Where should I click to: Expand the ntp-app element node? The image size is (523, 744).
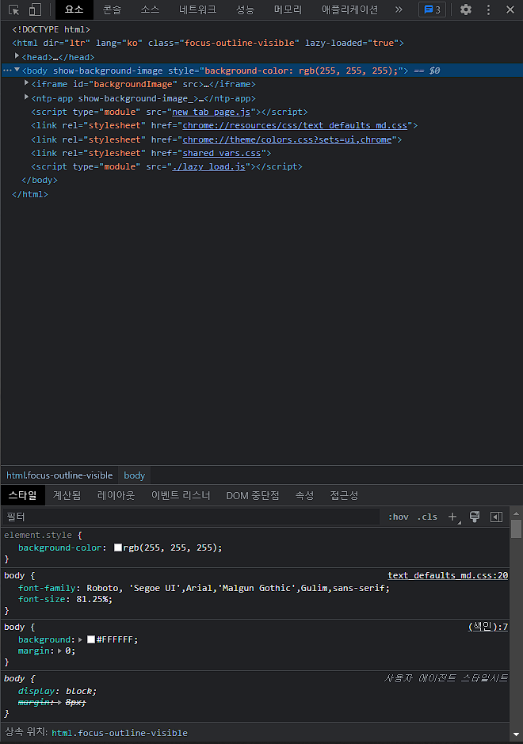pyautogui.click(x=27, y=97)
